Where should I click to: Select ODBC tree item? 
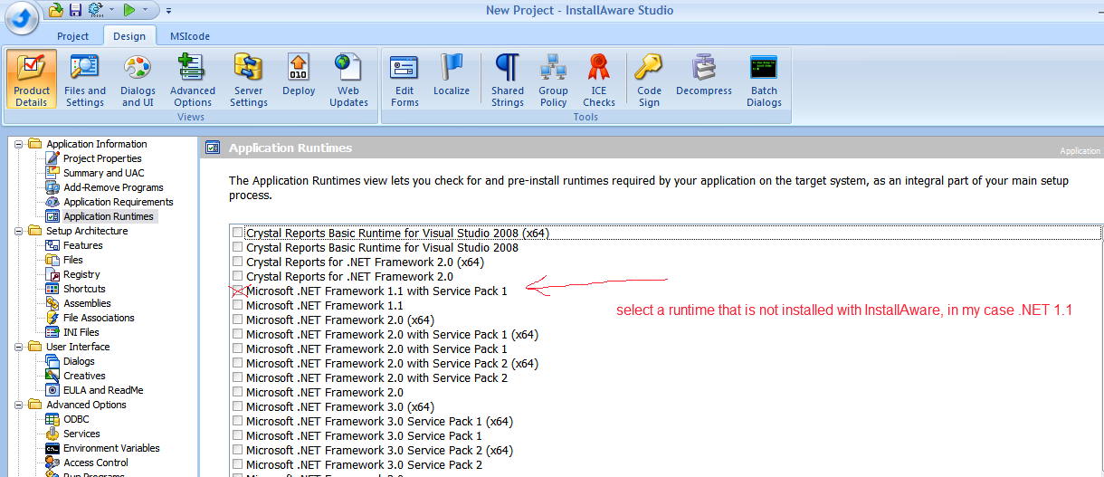pos(76,419)
